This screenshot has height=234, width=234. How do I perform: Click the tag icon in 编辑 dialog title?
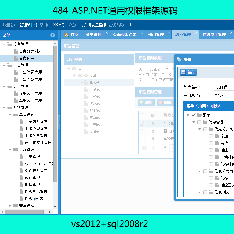pyautogui.click(x=179, y=60)
